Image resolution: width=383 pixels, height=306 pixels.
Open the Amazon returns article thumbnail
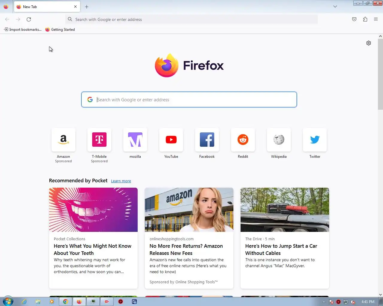click(x=189, y=210)
